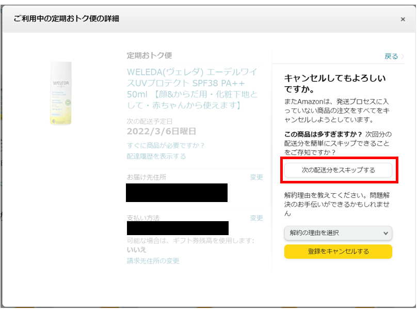Click the chevron beside 戻る

403,56
